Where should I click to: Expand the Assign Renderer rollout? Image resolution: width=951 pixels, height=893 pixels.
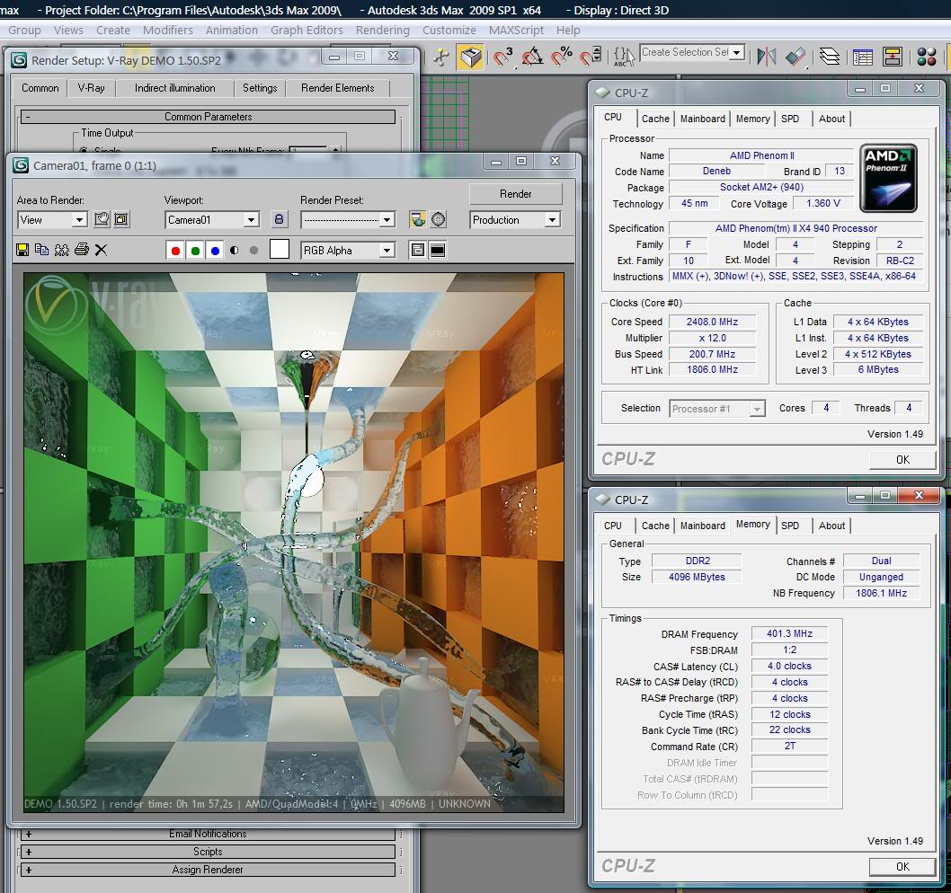[x=208, y=870]
